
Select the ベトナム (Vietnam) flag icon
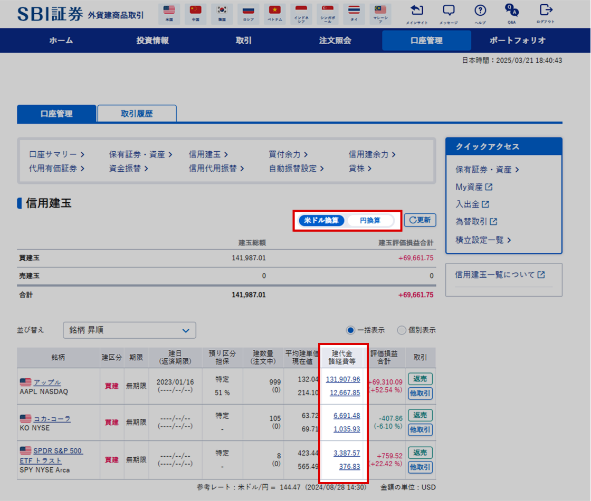tap(275, 14)
